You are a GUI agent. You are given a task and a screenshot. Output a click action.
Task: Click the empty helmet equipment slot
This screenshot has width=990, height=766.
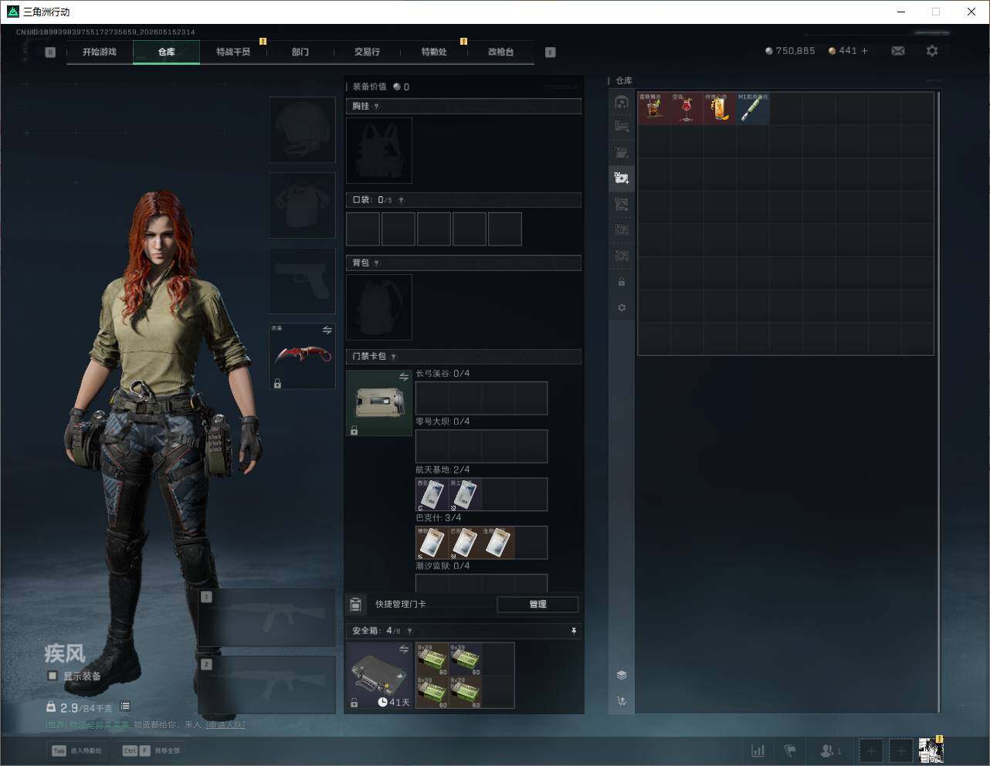coord(302,130)
